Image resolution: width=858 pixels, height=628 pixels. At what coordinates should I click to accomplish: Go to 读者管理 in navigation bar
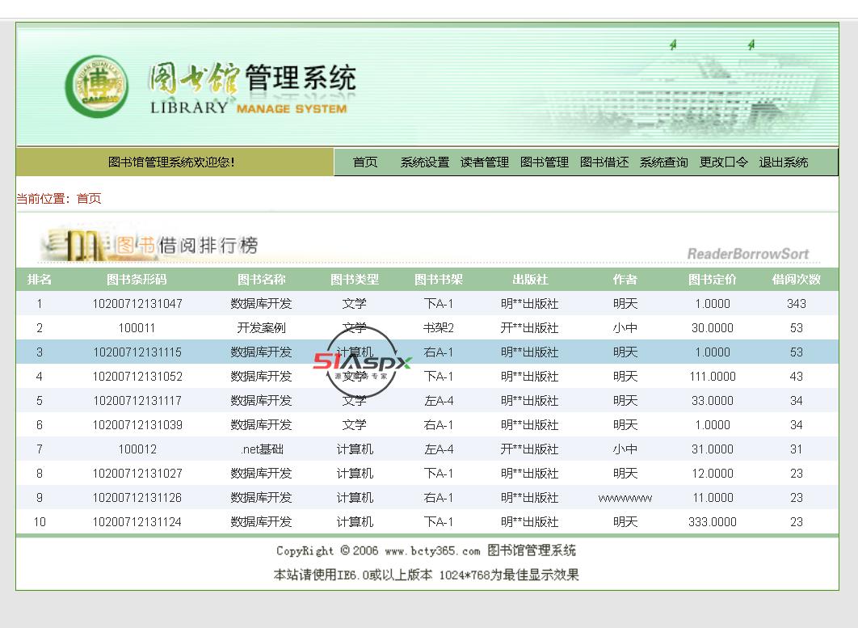(484, 162)
